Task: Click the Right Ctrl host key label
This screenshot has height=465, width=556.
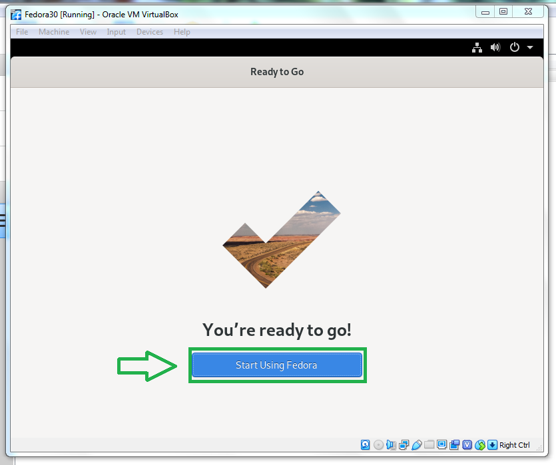Action: (x=515, y=445)
